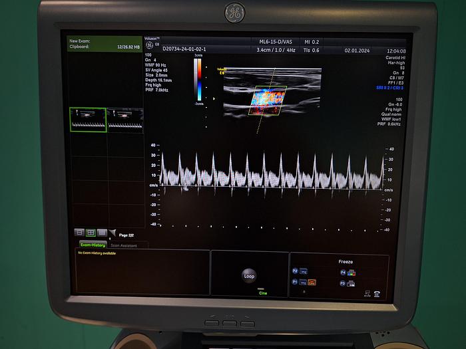Click the TIs 0.6 readout
The image size is (466, 349).
pyautogui.click(x=311, y=51)
